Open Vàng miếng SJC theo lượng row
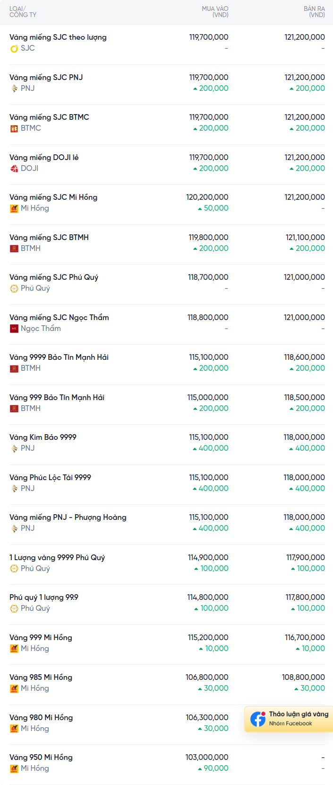The image size is (333, 785). (x=58, y=37)
